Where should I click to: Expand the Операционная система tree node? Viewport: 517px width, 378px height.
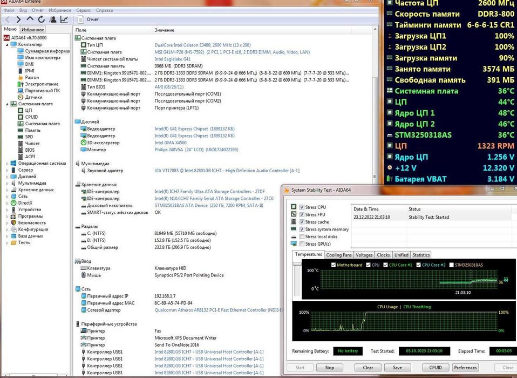click(x=6, y=163)
